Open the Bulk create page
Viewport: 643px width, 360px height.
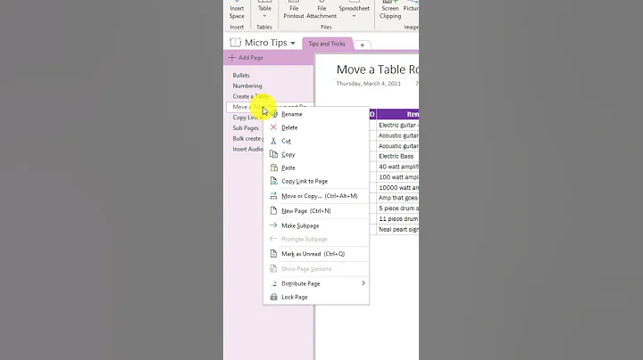point(247,139)
